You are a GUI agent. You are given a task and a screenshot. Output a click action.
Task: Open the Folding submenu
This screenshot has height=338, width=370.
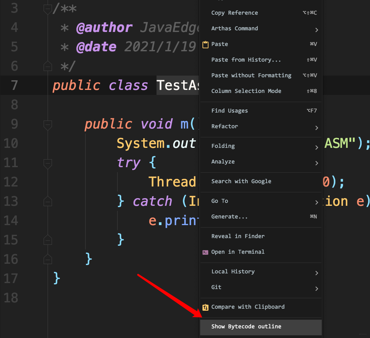(223, 146)
